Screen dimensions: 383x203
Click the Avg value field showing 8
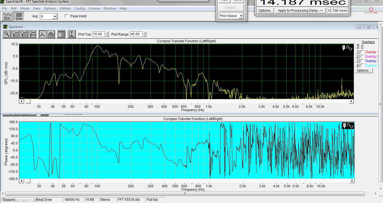(x=46, y=17)
